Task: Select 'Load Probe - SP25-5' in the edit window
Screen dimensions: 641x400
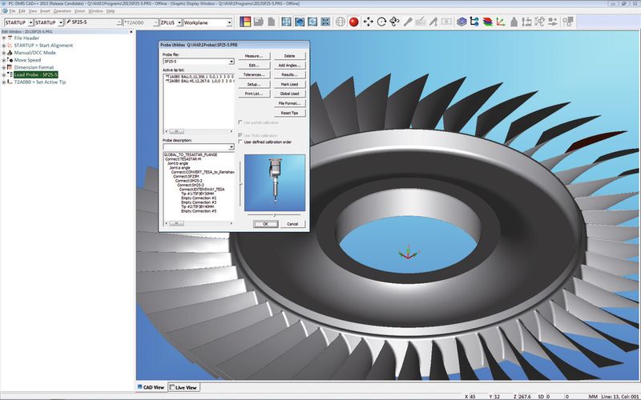Action: click(x=35, y=74)
